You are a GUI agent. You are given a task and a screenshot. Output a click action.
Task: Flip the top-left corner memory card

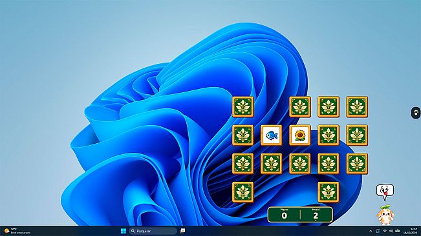click(x=243, y=107)
